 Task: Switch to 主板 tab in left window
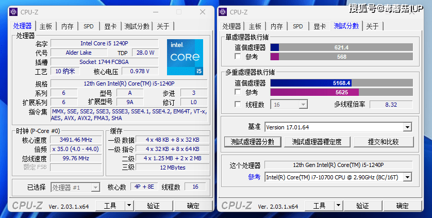tap(46, 26)
